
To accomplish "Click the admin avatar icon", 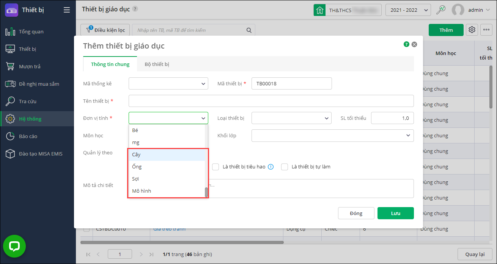I will (x=458, y=10).
